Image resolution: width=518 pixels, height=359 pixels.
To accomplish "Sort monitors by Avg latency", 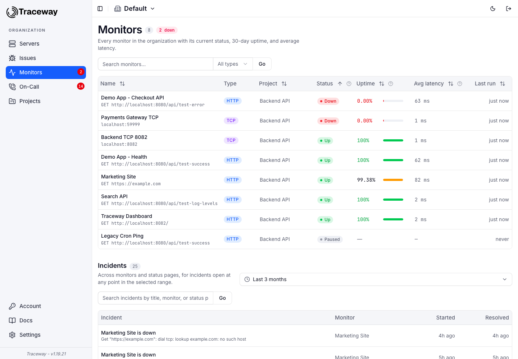I will click(451, 84).
